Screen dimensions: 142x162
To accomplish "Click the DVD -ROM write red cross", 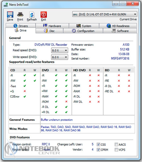I will pyautogui.click(x=66, y=101).
